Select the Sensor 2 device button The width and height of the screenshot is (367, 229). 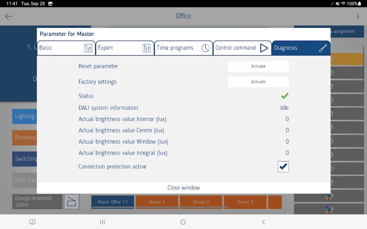point(201,202)
